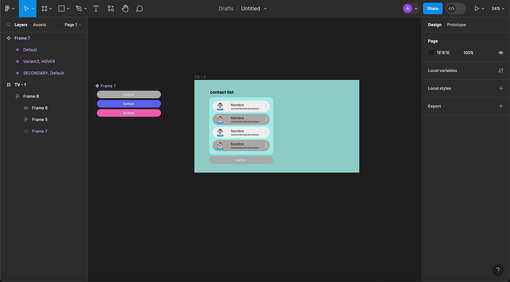Select the Frame 8 layer
Viewport: 510px width, 282px height.
(x=31, y=96)
